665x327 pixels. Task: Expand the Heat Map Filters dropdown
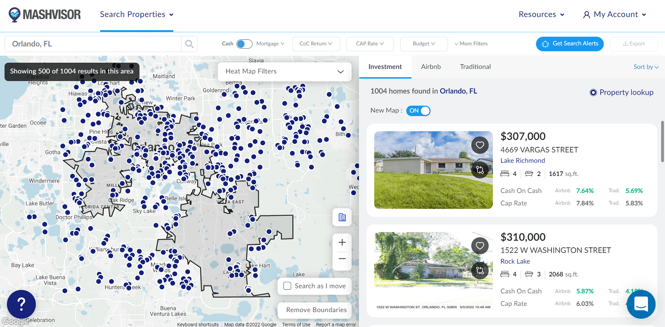pos(285,71)
